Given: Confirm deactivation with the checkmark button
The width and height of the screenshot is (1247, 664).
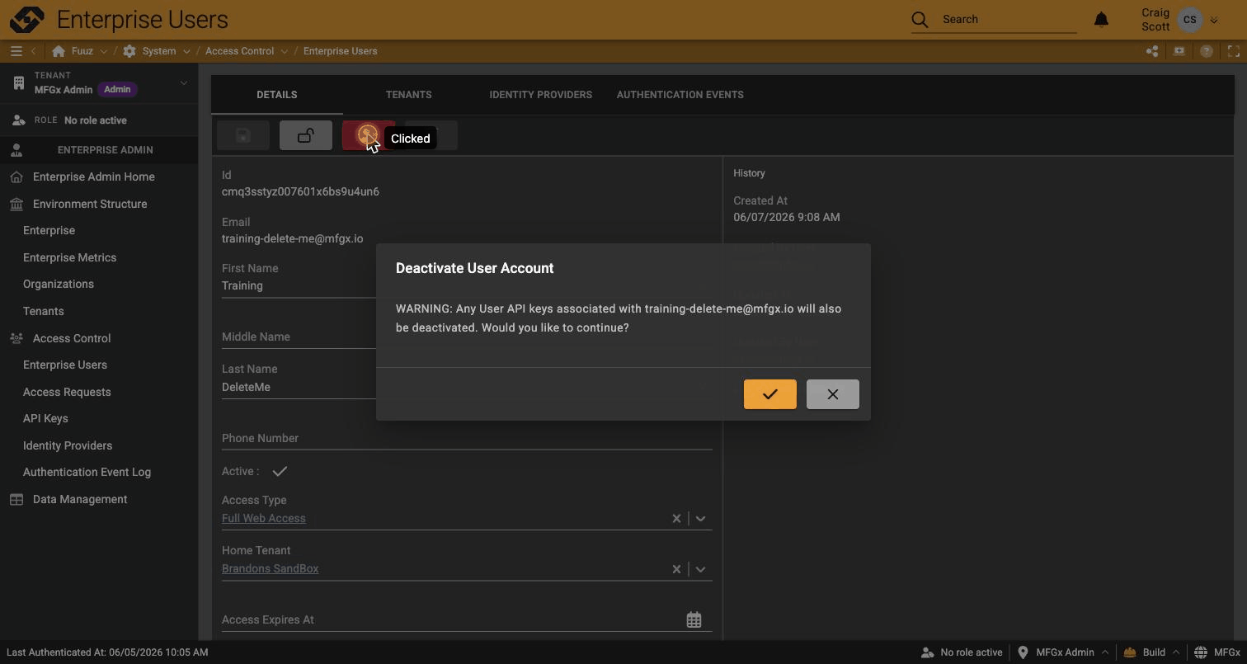Looking at the screenshot, I should coord(769,394).
